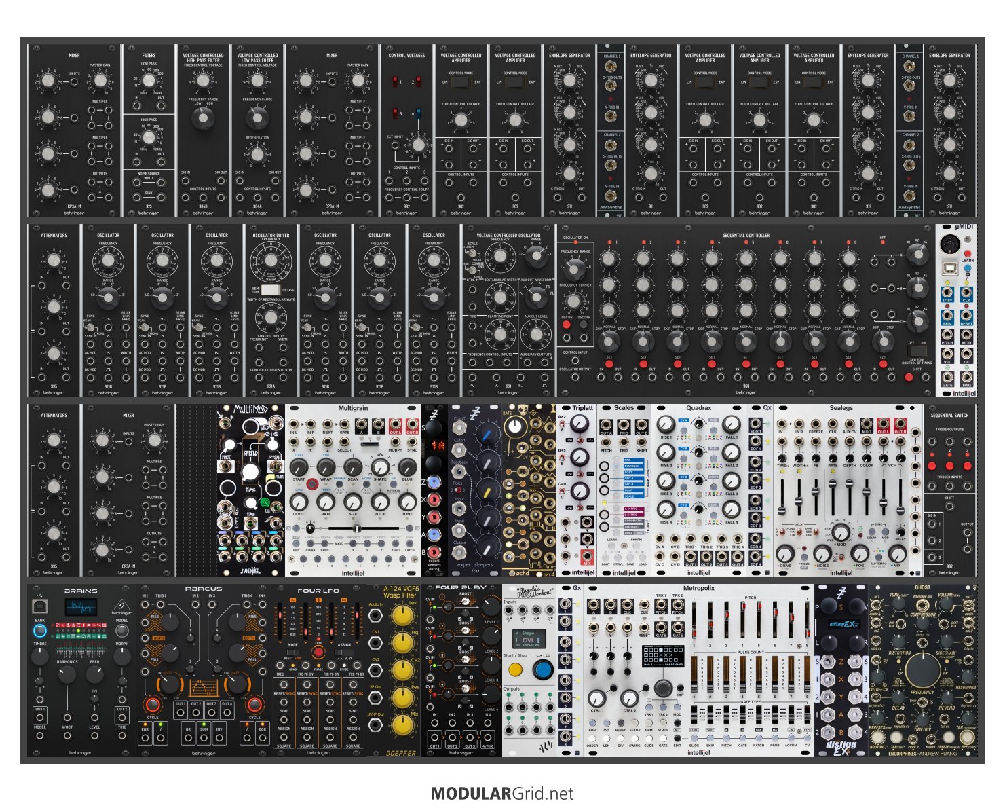
Task: Click the right red CYCLE button on Abacus
Action: 254,703
